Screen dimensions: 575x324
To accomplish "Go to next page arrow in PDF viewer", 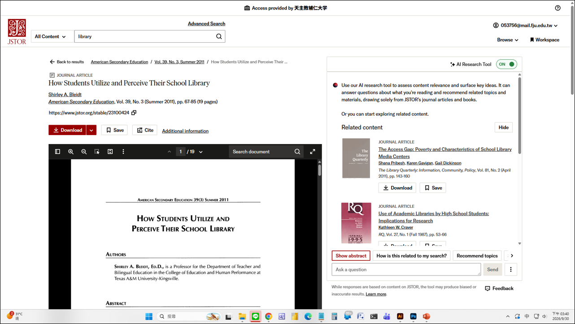I will click(x=200, y=152).
